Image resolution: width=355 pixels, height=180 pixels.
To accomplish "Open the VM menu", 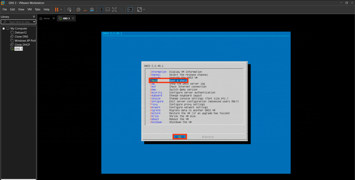I will (29, 9).
